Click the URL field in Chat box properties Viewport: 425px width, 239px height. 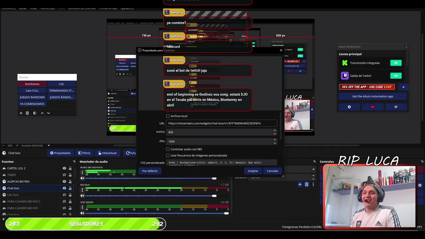[221, 123]
